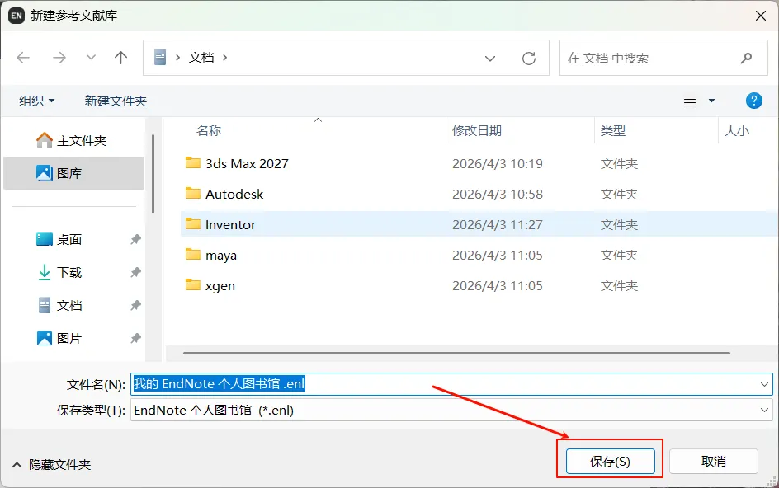Open the blue help question icon
This screenshot has width=779, height=488.
pyautogui.click(x=753, y=101)
